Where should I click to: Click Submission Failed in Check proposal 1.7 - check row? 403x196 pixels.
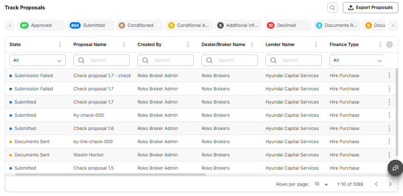tap(33, 76)
